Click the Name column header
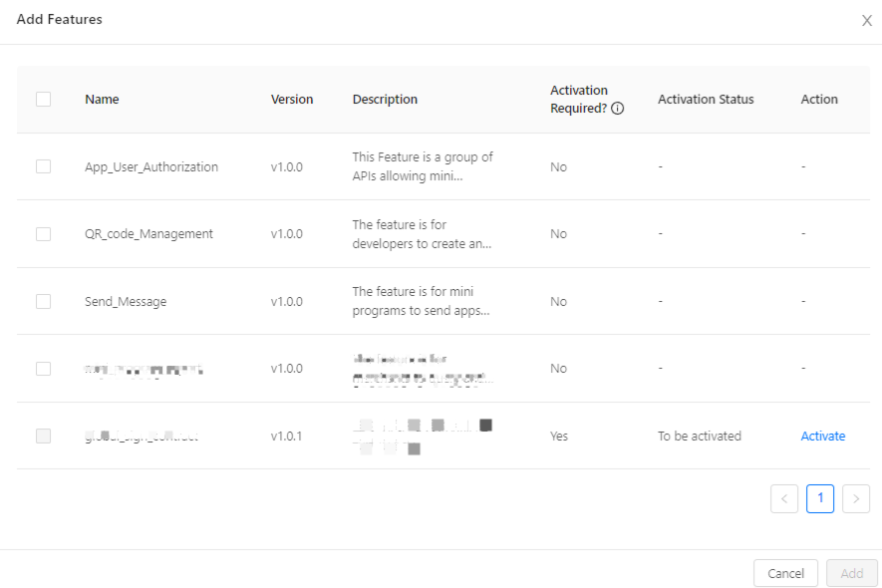This screenshot has height=588, width=882. tap(102, 99)
